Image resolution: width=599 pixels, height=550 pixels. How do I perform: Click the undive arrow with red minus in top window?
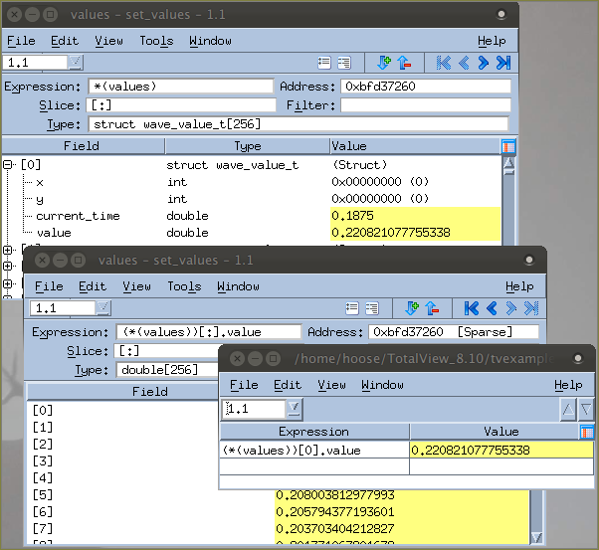point(403,63)
